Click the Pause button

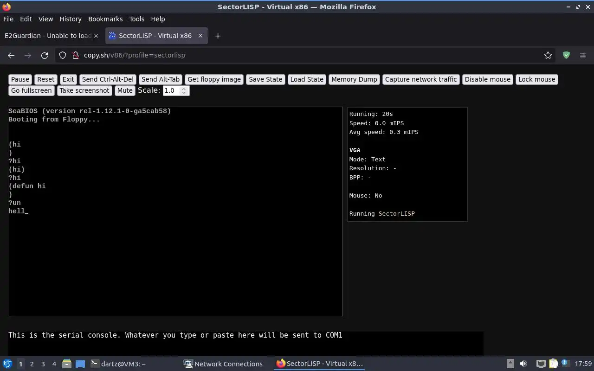[x=20, y=79]
